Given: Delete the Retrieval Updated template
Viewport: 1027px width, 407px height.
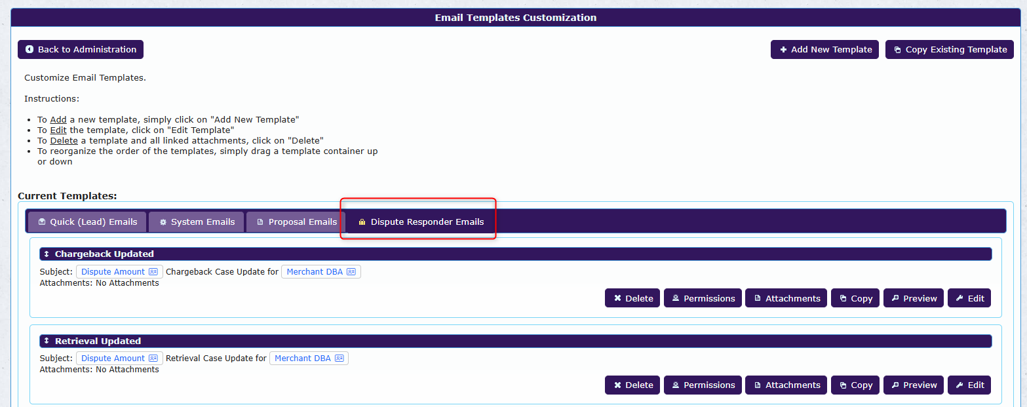Looking at the screenshot, I should [632, 385].
